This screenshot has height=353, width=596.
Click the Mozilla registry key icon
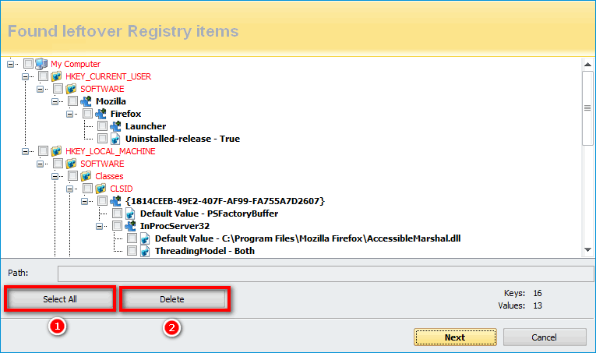click(x=86, y=101)
